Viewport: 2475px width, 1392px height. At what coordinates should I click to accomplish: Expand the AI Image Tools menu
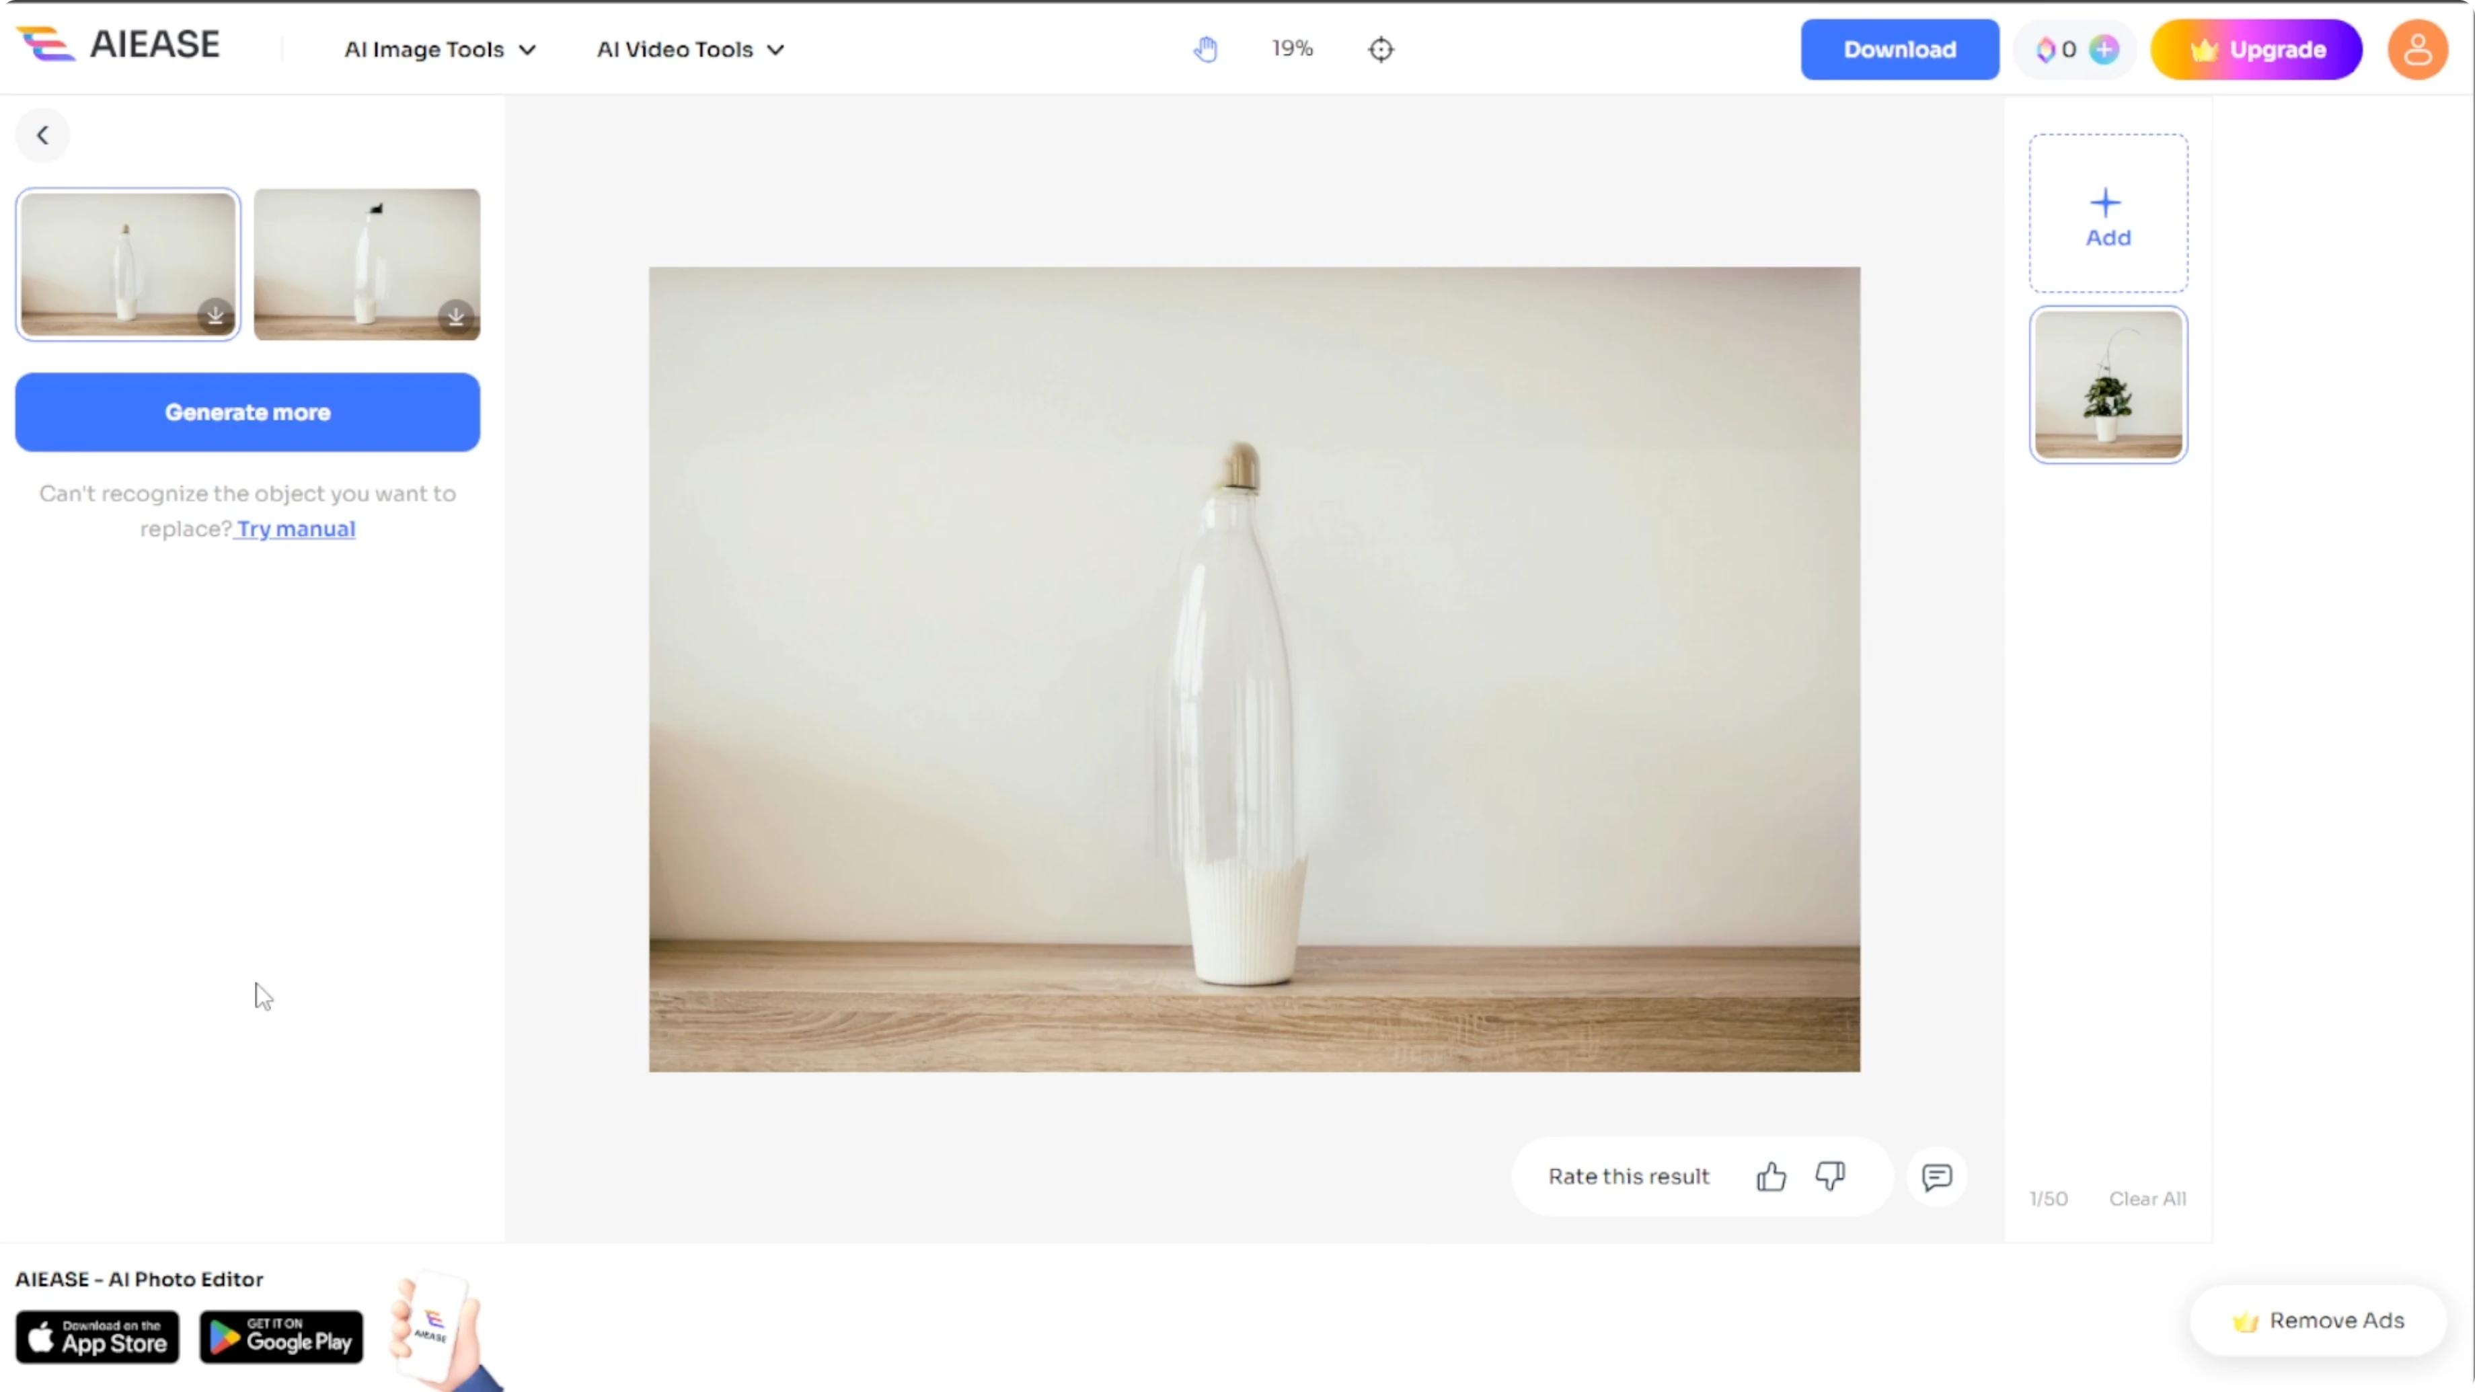pyautogui.click(x=440, y=49)
